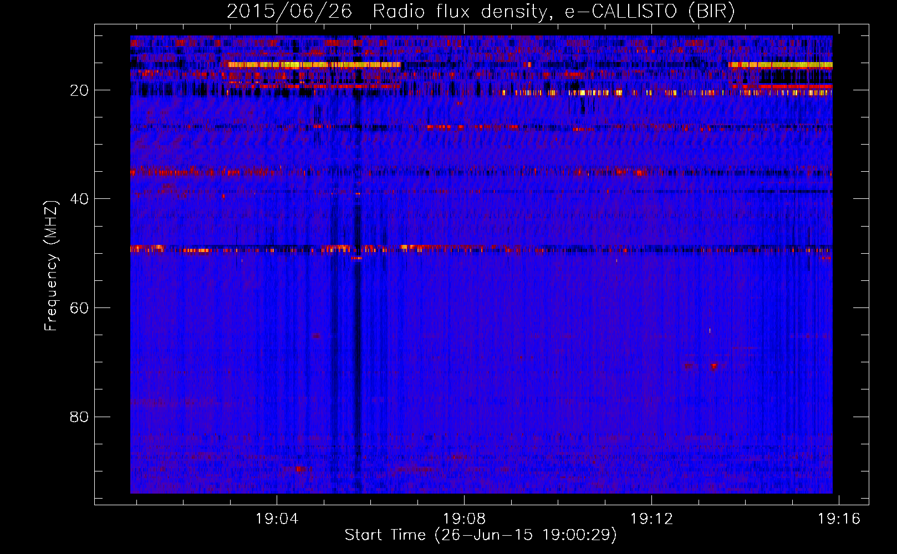Screen dimensions: 897x554
Task: Click the 'Start Time (26-Jun-15 19:00:29)' label
Action: tap(481, 535)
